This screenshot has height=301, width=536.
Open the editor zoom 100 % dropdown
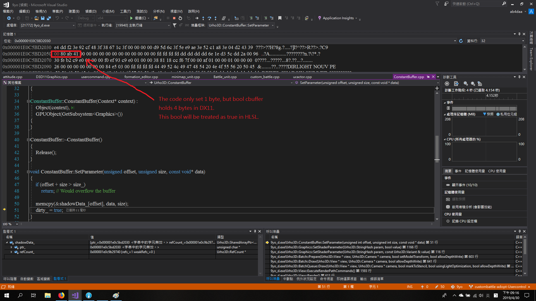click(17, 224)
